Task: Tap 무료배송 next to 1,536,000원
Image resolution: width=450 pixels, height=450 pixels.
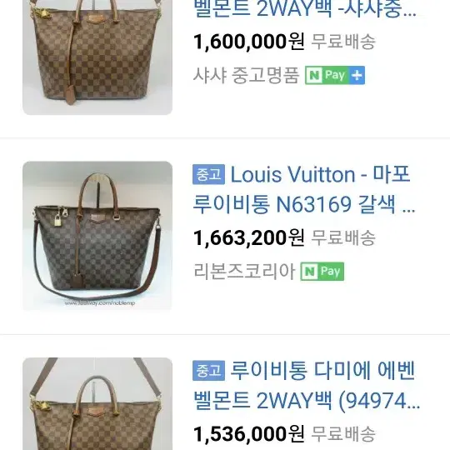Action: [x=343, y=434]
